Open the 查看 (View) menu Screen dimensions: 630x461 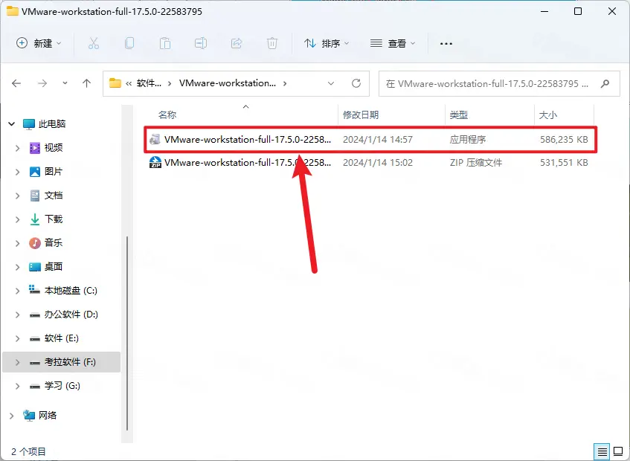pyautogui.click(x=392, y=44)
